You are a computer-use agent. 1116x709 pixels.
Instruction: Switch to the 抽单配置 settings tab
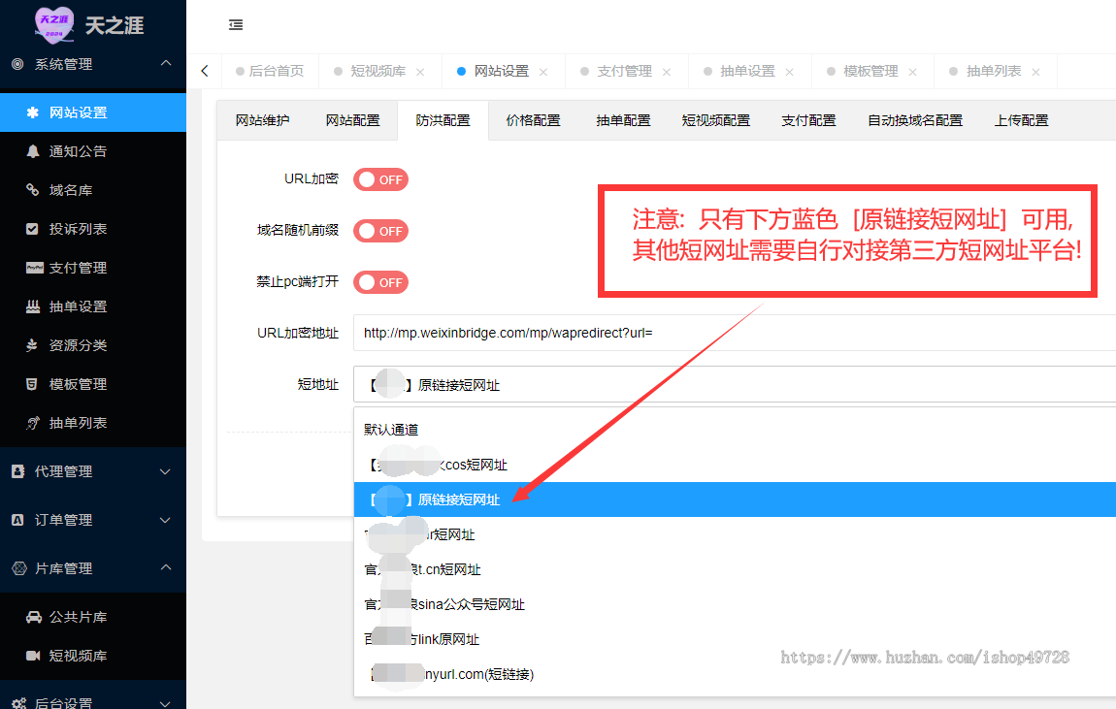point(623,120)
